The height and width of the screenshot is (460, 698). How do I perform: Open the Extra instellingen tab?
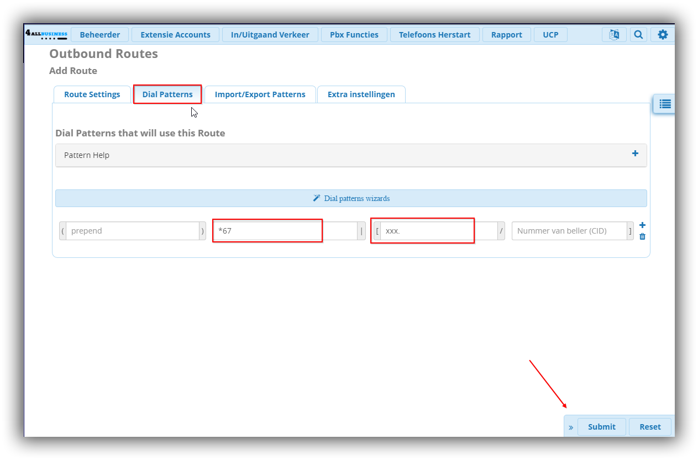tap(361, 94)
